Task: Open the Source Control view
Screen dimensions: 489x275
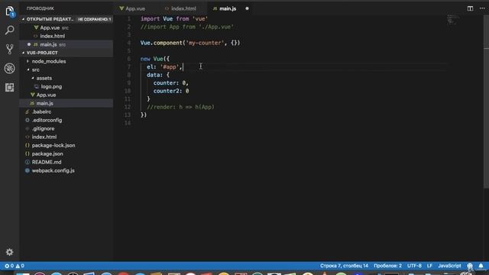Action: click(x=10, y=49)
